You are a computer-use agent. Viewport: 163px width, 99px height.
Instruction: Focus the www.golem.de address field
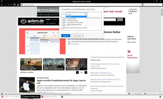(81, 5)
